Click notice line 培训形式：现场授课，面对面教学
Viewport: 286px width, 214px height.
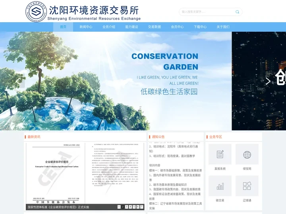[x=172, y=156]
